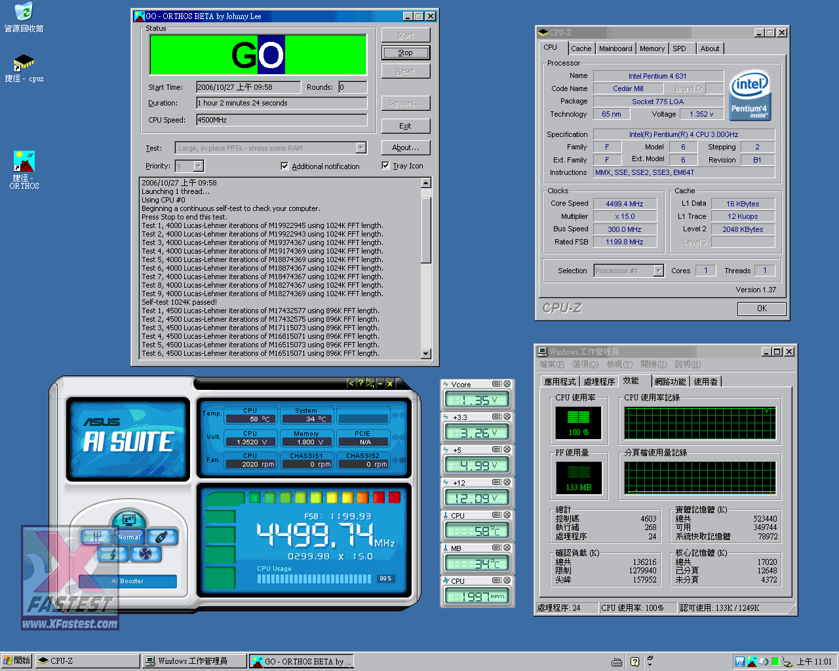Open settings icon on Vcore monitor panel
Screen dimensions: 839x671
tap(497, 384)
